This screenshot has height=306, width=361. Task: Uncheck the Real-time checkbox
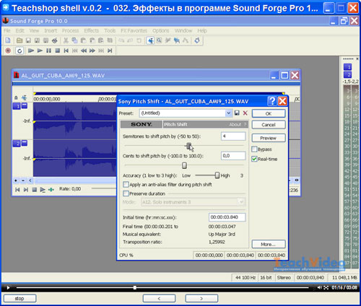coord(254,159)
